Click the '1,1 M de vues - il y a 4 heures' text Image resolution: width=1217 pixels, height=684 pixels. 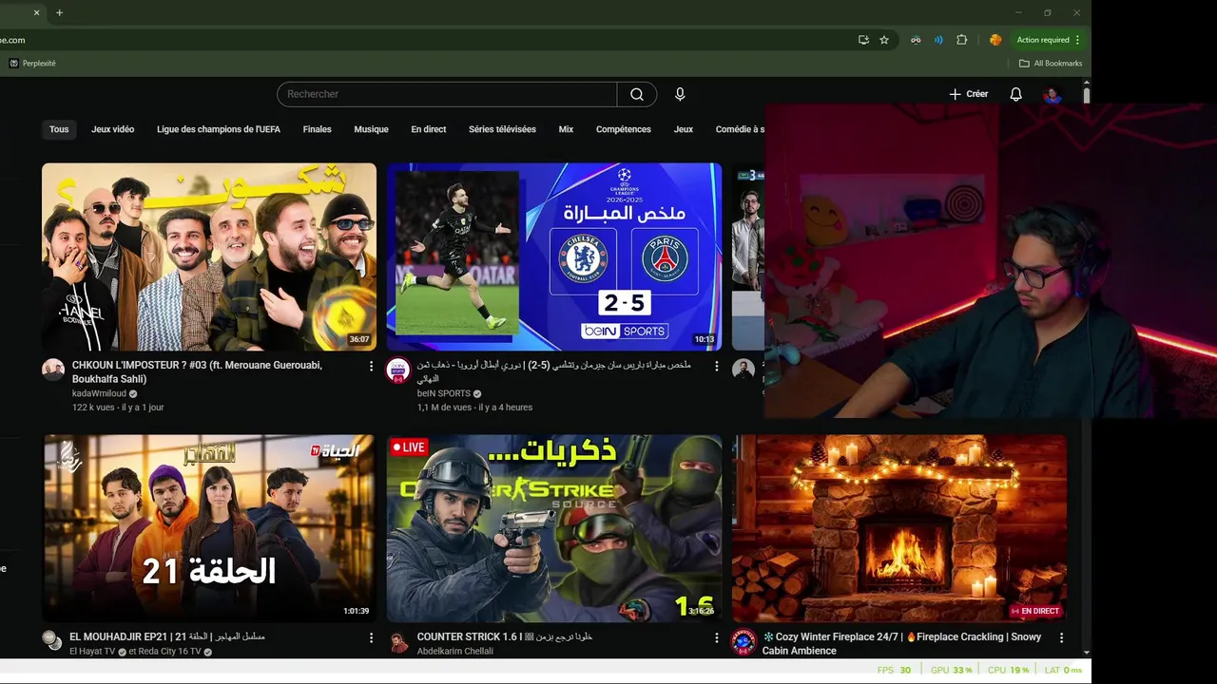click(x=474, y=408)
